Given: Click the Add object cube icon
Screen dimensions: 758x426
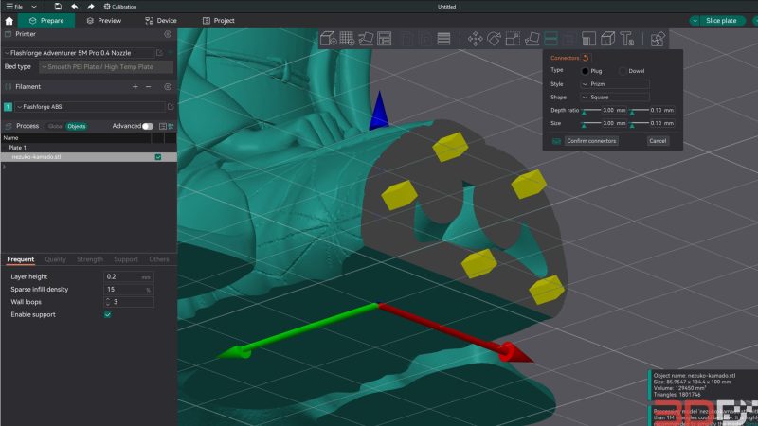Looking at the screenshot, I should 328,39.
